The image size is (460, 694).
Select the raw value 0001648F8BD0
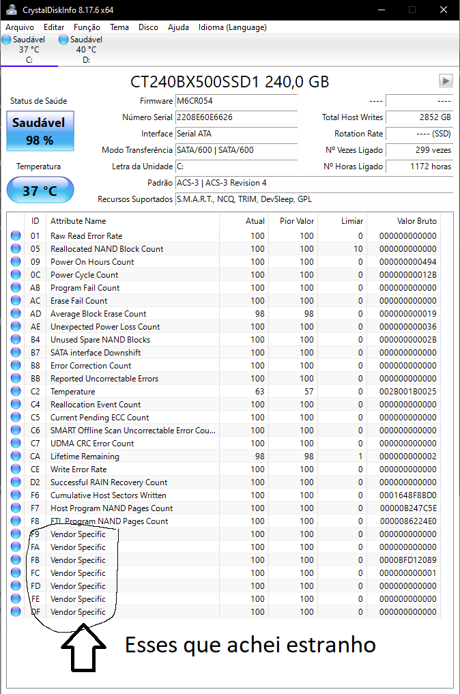pos(407,495)
